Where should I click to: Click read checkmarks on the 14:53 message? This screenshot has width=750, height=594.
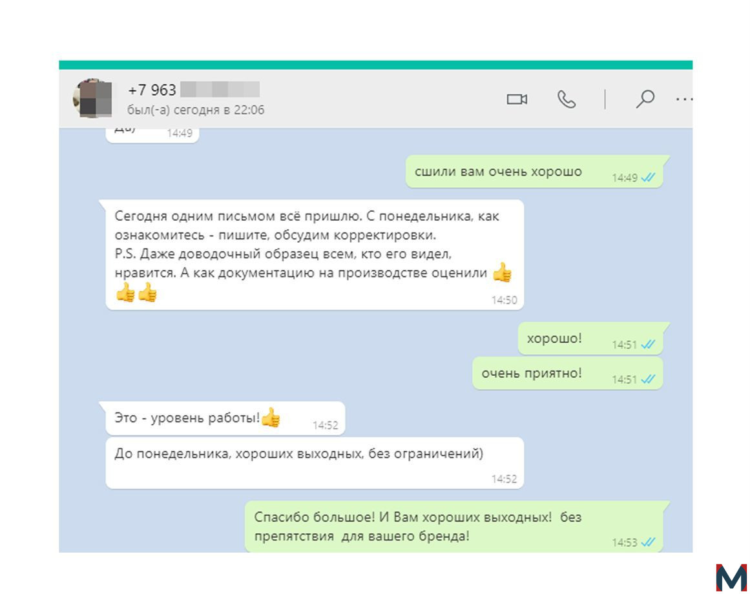pyautogui.click(x=648, y=542)
